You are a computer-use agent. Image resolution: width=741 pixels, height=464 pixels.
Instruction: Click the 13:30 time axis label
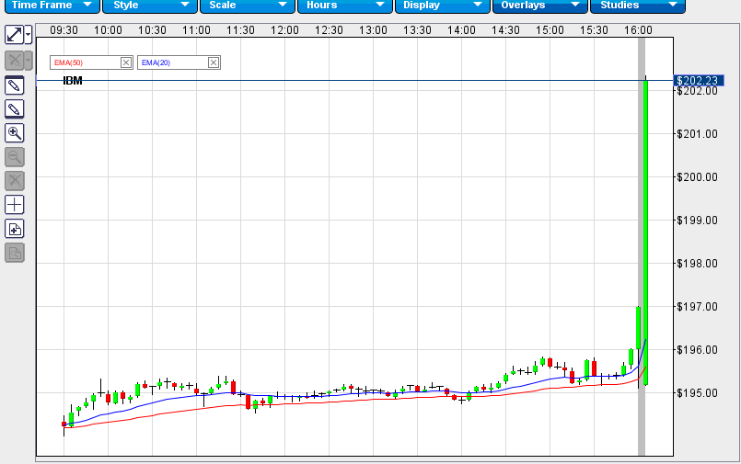point(417,30)
